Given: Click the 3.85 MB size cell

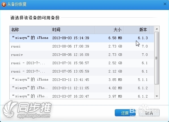Looking at the screenshot, I should pos(115,80).
